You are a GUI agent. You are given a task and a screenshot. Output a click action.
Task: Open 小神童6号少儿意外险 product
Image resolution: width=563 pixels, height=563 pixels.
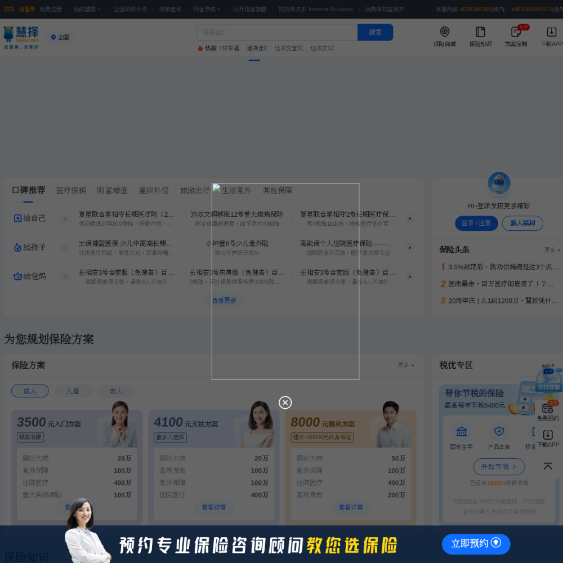coord(237,243)
